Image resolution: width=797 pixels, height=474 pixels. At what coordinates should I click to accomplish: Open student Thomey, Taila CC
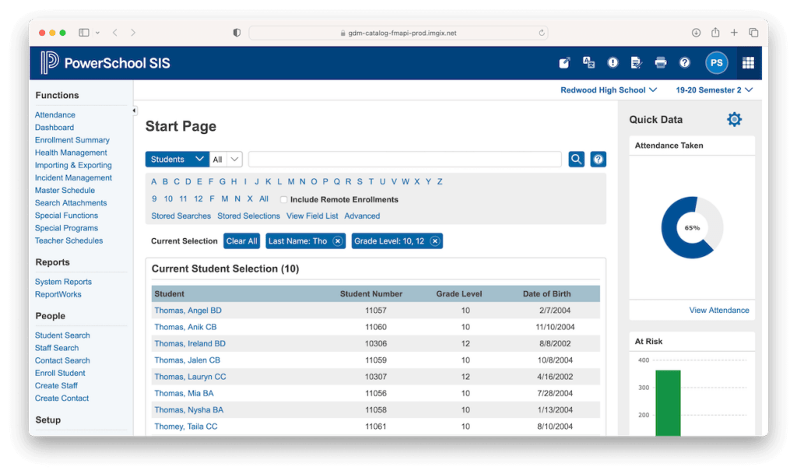coord(185,427)
